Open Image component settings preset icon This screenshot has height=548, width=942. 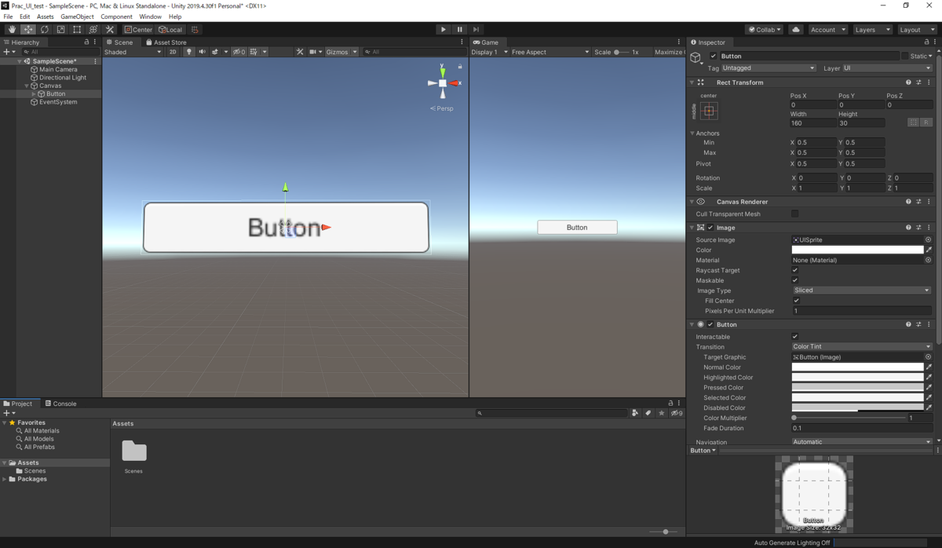pyautogui.click(x=918, y=228)
